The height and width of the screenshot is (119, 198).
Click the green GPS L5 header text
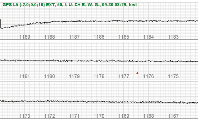(70, 5)
